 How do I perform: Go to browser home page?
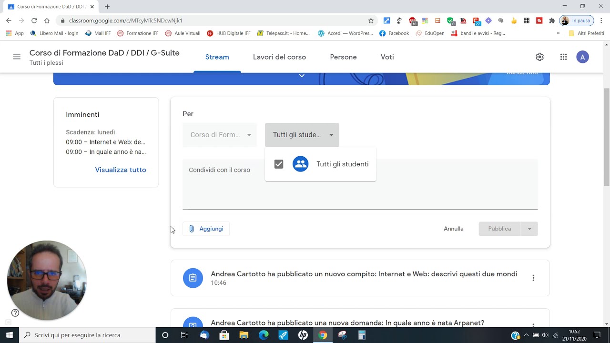[47, 20]
